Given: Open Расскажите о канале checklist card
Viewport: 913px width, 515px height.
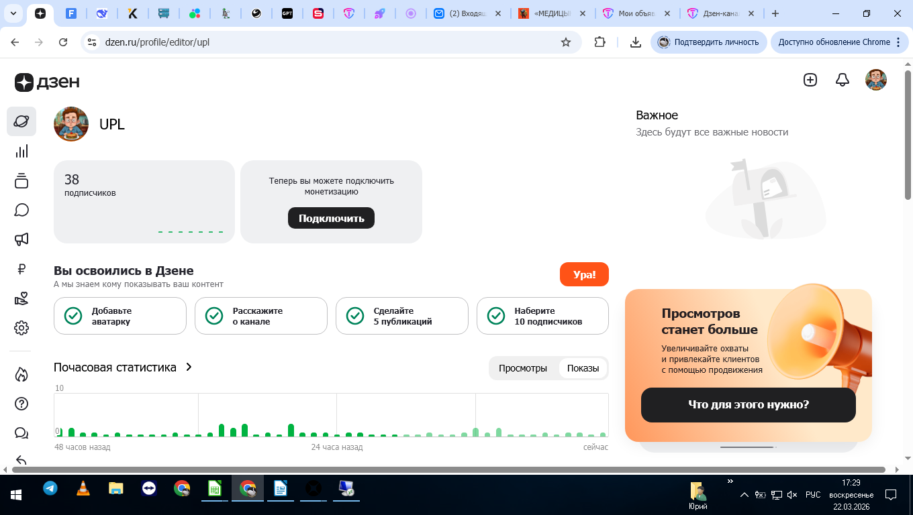Looking at the screenshot, I should click(x=261, y=316).
